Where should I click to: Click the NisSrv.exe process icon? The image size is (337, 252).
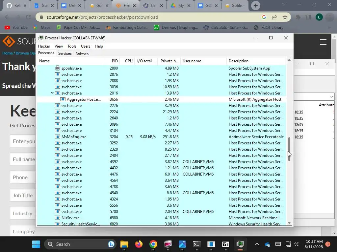tap(57, 218)
